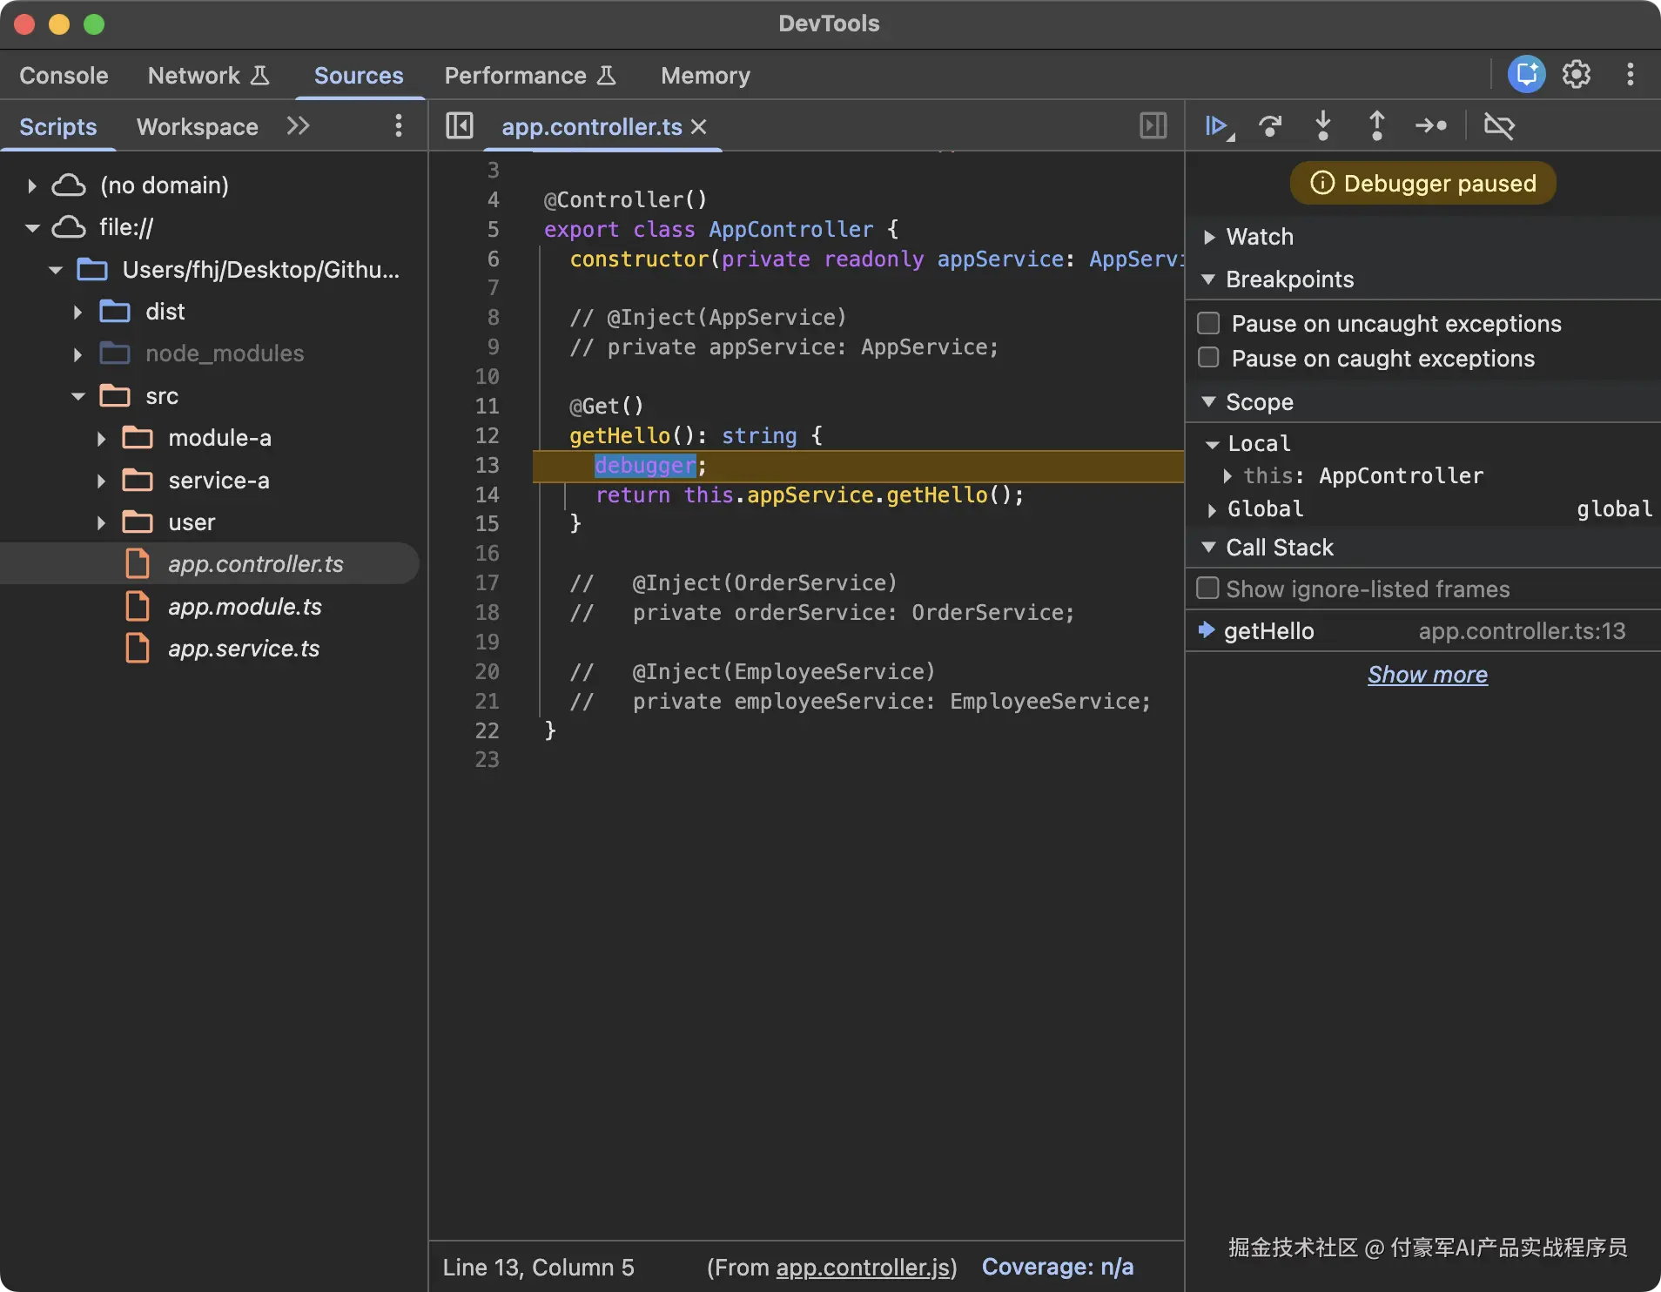Open the Performance tab
The width and height of the screenshot is (1661, 1292).
pyautogui.click(x=515, y=76)
